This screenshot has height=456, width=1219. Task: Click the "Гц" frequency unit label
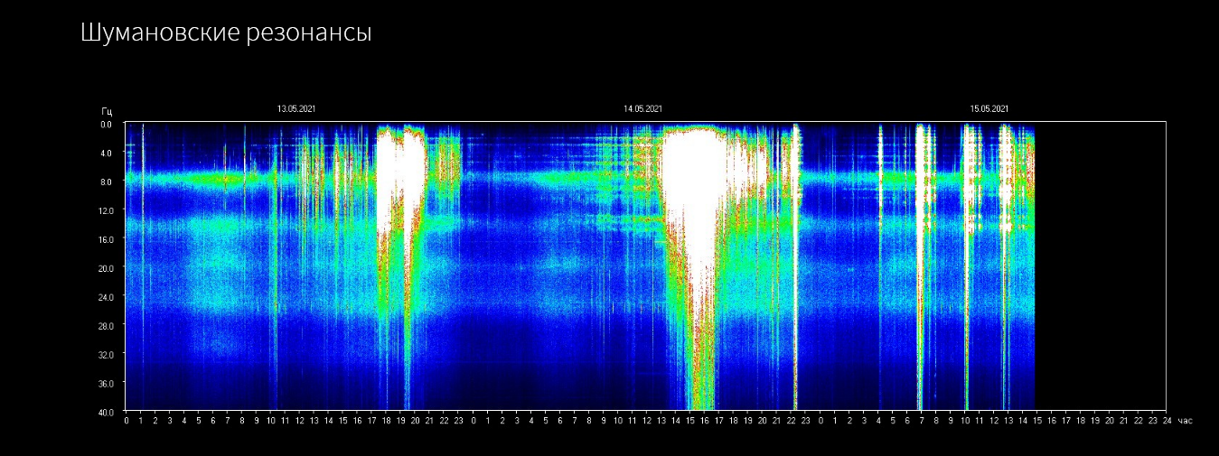pos(107,110)
